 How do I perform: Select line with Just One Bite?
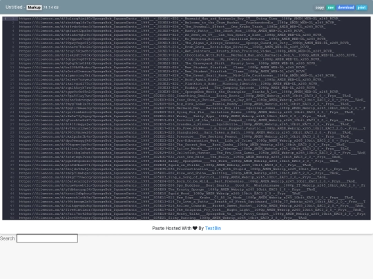[x=180, y=157]
